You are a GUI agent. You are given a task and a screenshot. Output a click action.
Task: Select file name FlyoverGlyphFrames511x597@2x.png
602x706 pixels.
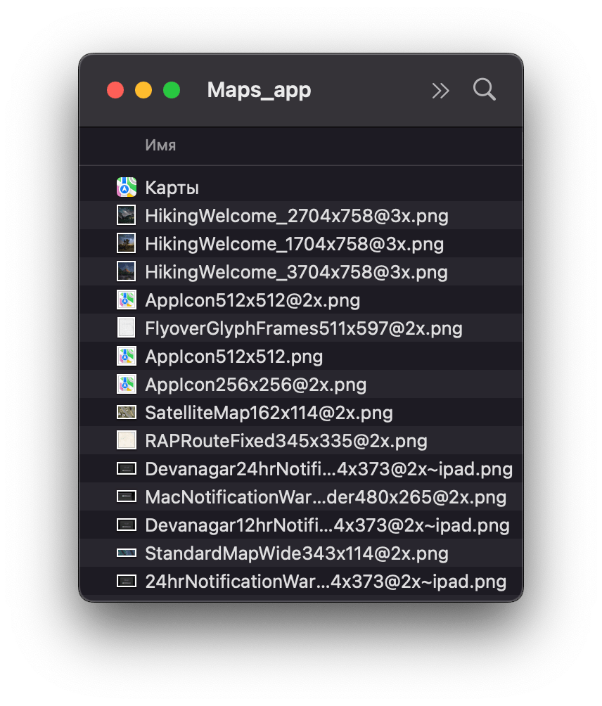click(304, 328)
